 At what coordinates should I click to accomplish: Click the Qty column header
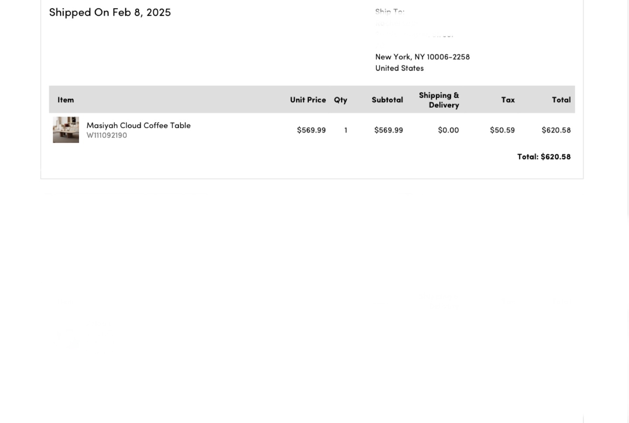(341, 100)
